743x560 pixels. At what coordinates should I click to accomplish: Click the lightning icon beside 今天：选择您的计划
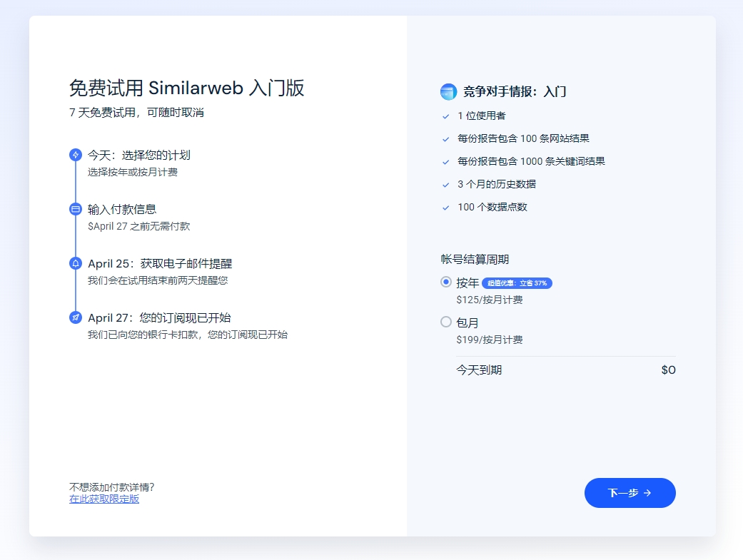point(76,155)
